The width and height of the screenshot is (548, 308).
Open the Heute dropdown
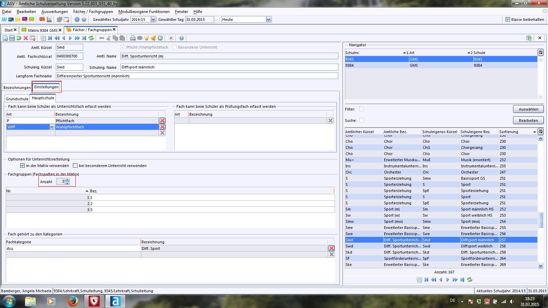click(269, 20)
